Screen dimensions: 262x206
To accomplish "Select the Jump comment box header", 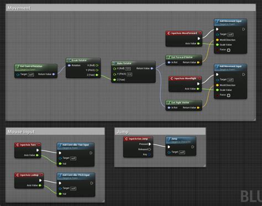I will coord(160,131).
